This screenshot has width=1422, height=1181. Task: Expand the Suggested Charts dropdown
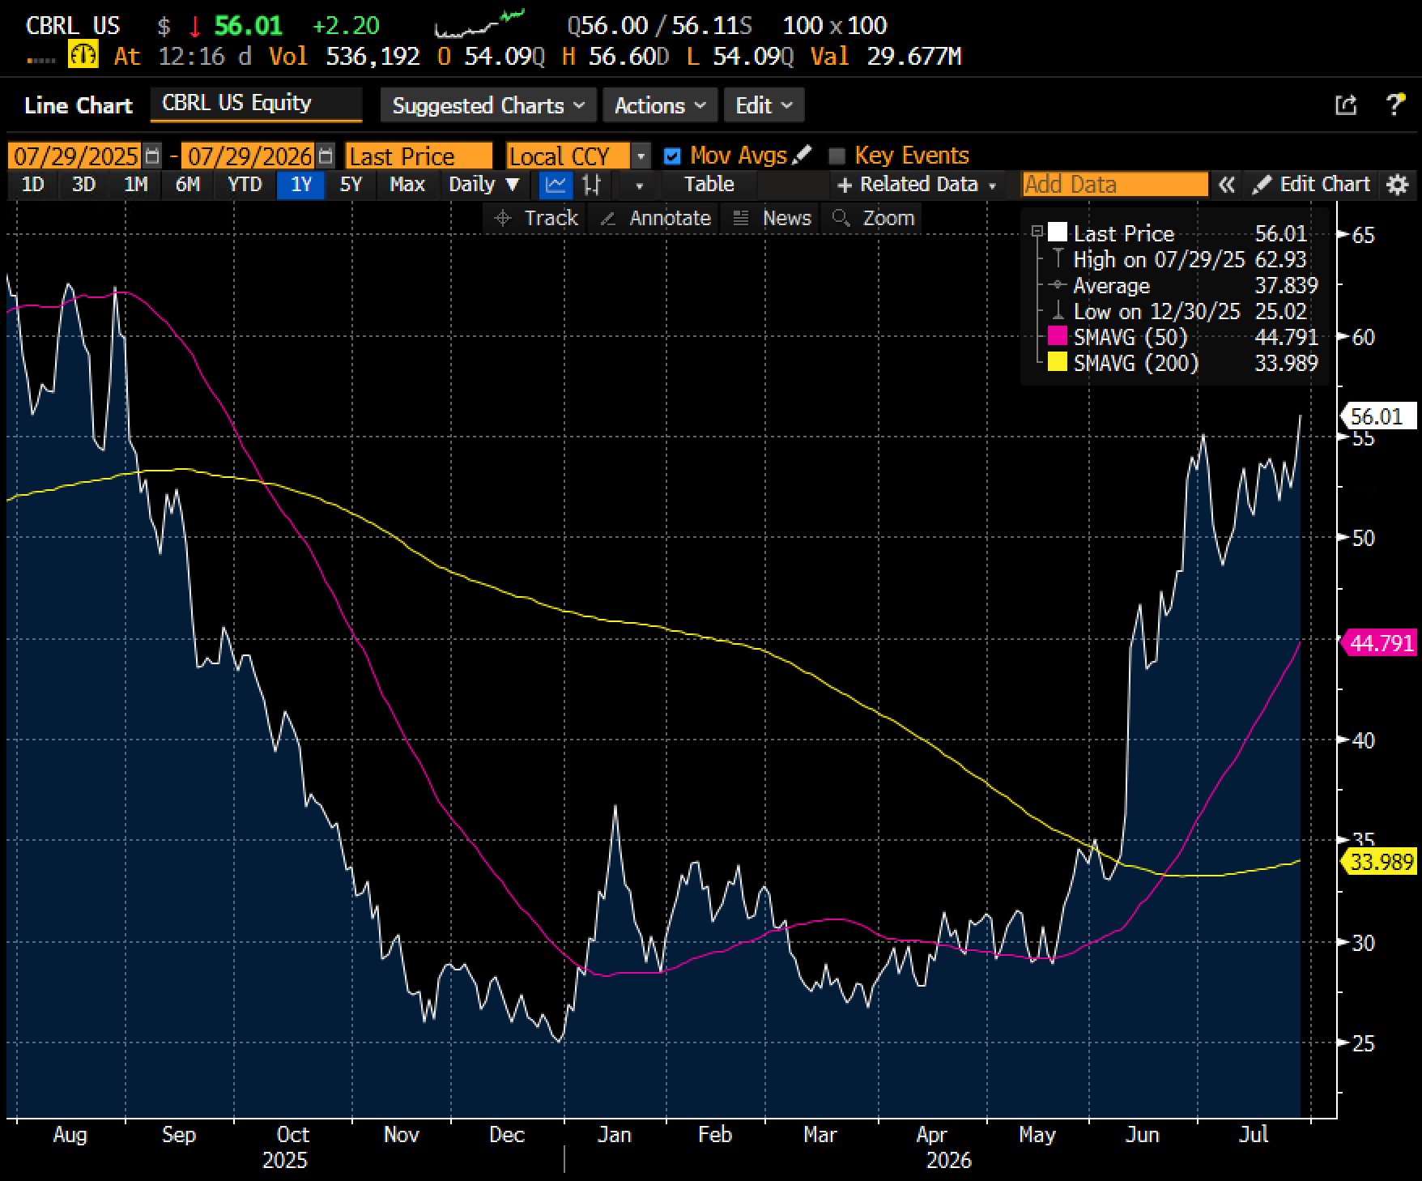tap(488, 105)
